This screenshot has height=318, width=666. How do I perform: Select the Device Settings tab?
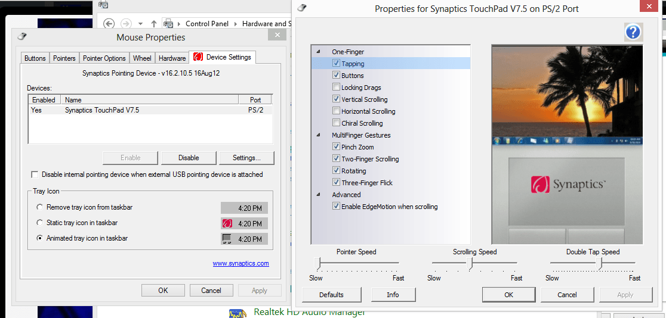(x=222, y=57)
